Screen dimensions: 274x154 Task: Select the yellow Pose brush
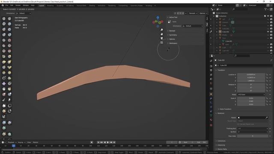(9, 67)
